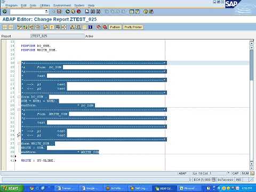Click the Active/Inactive switch icon

tap(26, 27)
